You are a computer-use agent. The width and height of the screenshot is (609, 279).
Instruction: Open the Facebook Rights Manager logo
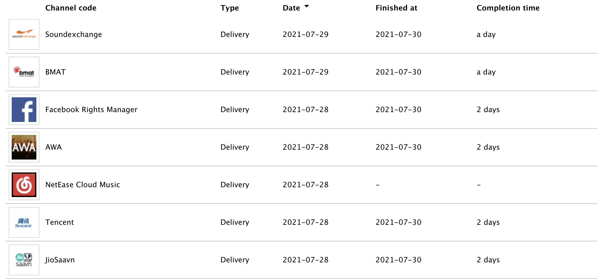[24, 110]
